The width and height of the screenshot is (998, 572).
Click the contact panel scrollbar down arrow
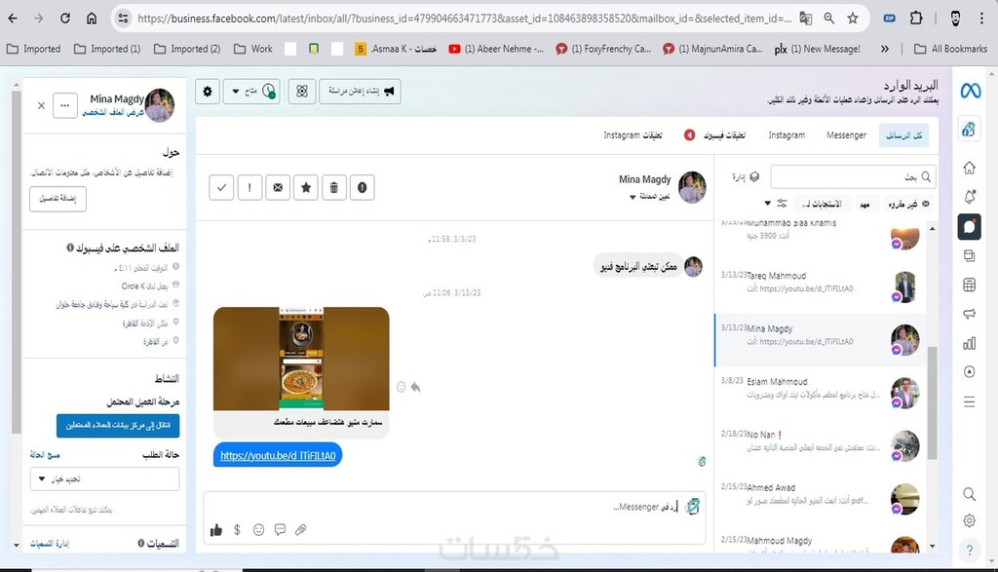(16, 546)
